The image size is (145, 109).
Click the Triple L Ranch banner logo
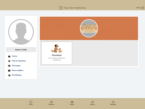(x=89, y=28)
